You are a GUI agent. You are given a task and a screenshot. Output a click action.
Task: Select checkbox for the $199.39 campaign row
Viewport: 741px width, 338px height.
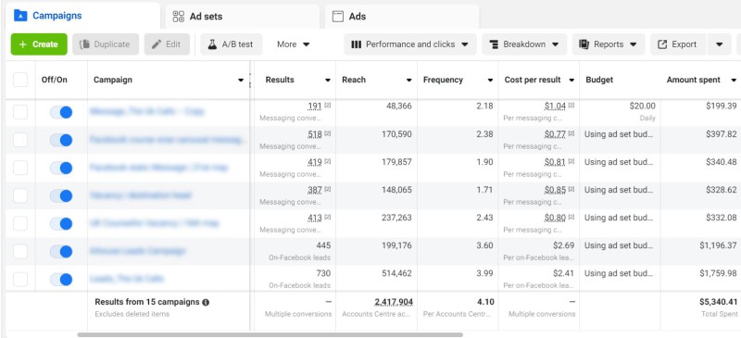tap(20, 112)
